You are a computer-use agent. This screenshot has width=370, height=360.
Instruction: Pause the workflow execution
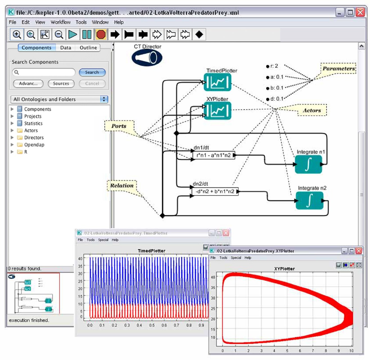coord(87,34)
